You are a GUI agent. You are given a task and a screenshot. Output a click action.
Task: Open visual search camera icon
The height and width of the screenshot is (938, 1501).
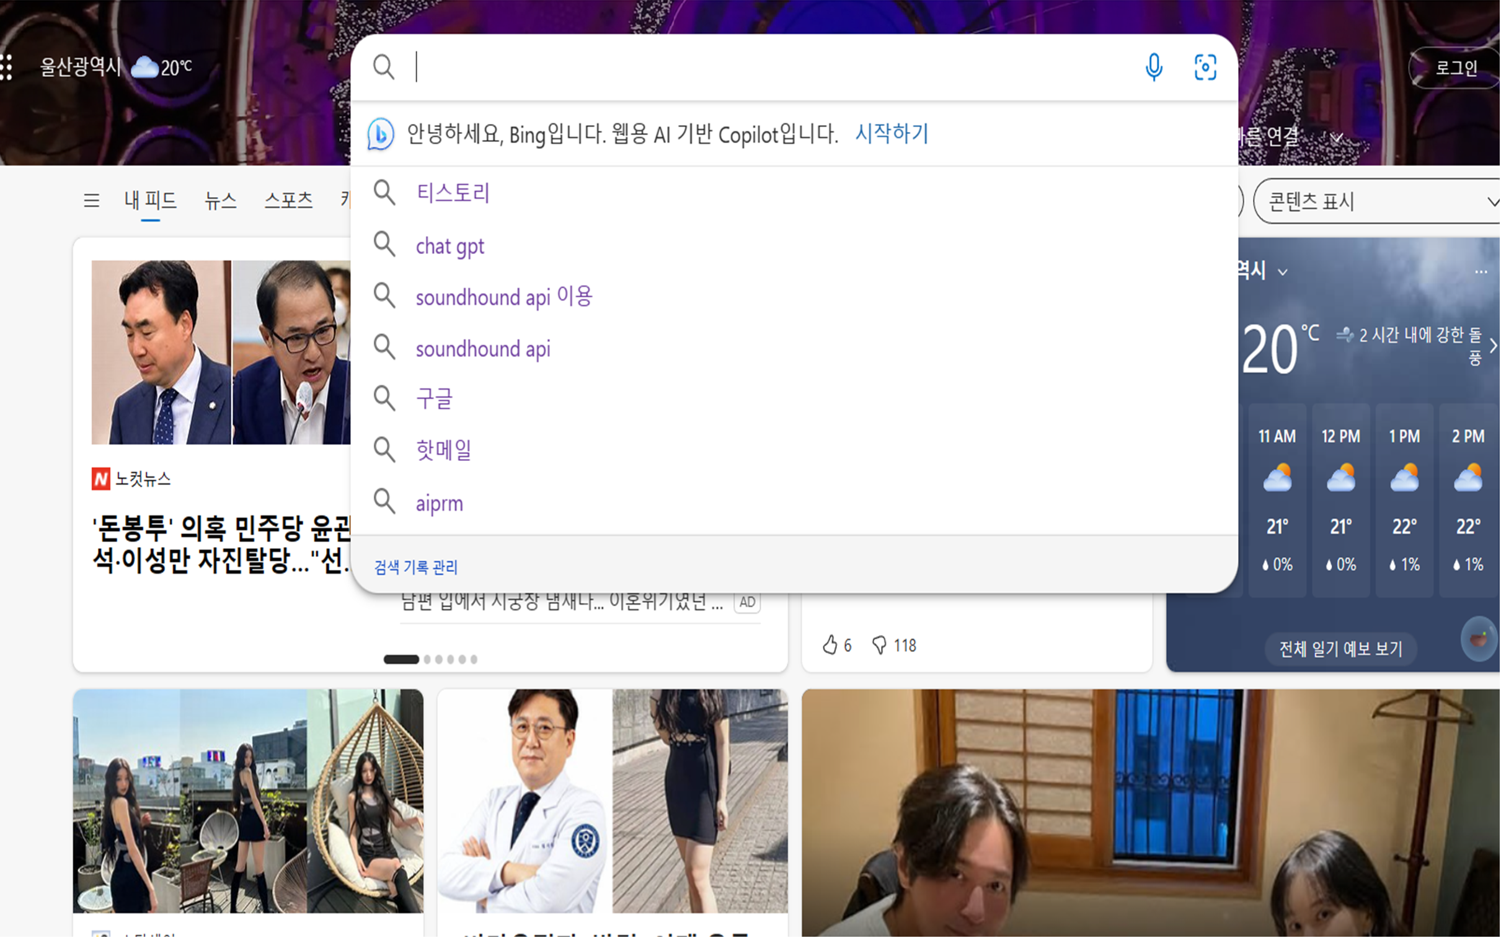1205,67
